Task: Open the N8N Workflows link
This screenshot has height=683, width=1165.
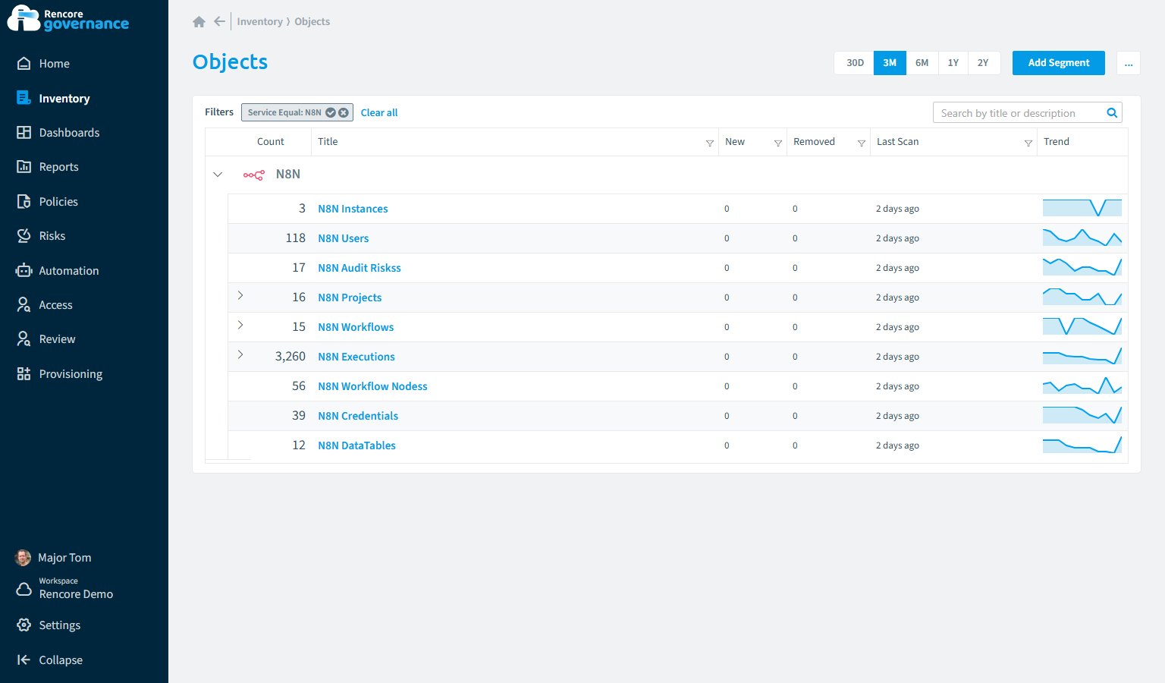Action: point(356,327)
